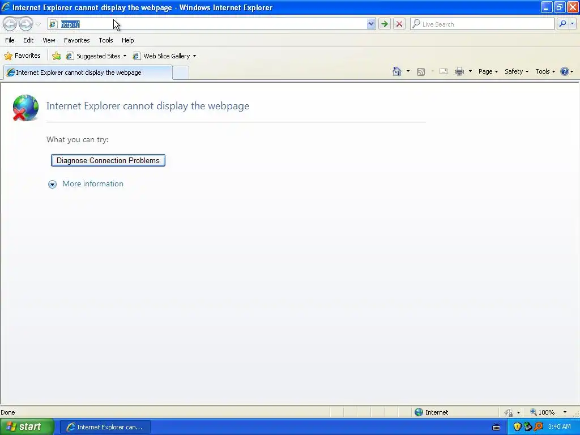The height and width of the screenshot is (435, 580).
Task: Open the Edit menu
Action: pyautogui.click(x=28, y=40)
